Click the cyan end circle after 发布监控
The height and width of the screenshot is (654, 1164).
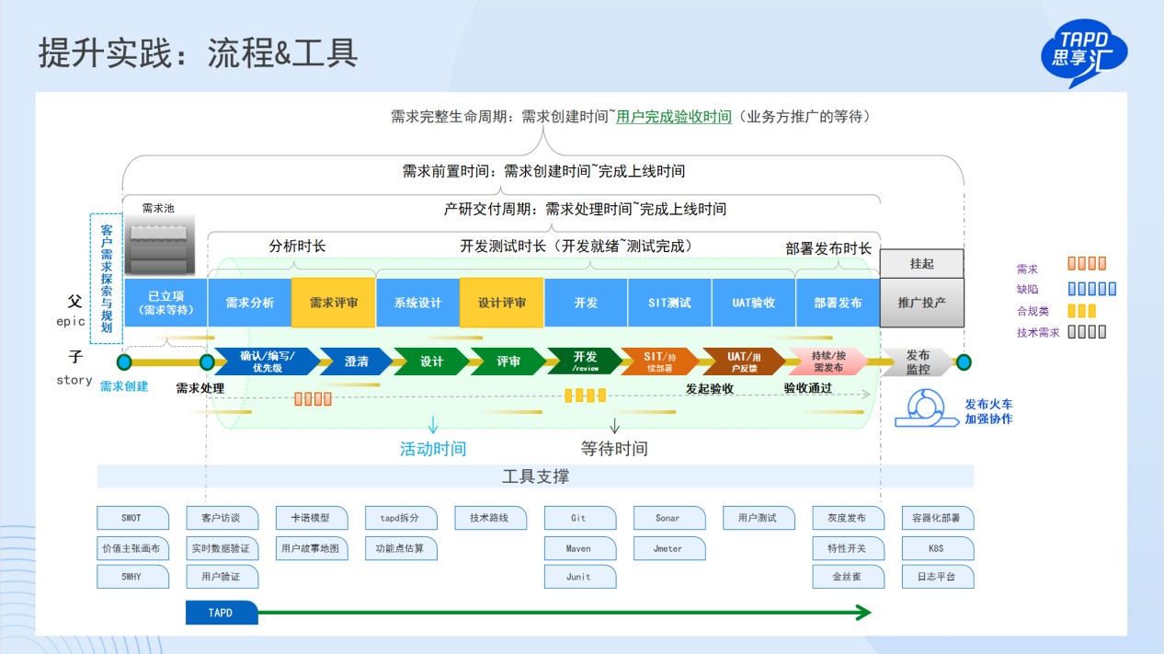tap(963, 362)
